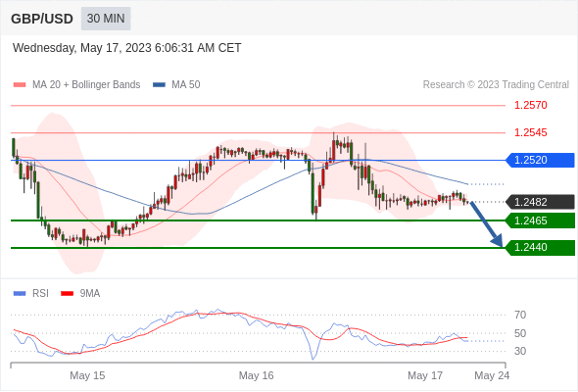Click the 30 MIN timeframe button
Viewport: 578px width, 392px height.
click(x=106, y=19)
